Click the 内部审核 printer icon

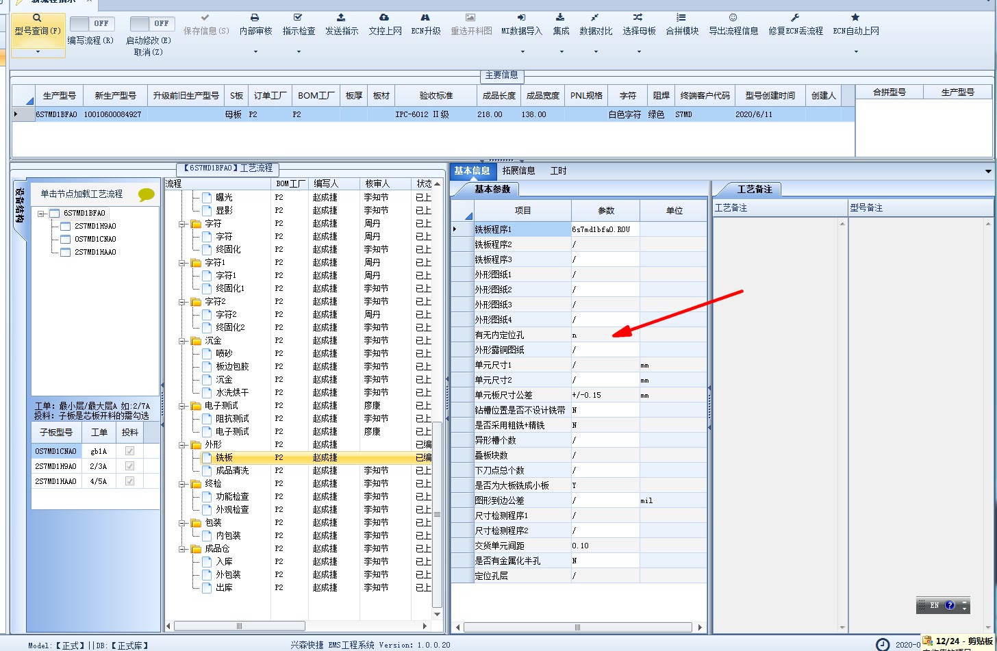click(x=255, y=17)
